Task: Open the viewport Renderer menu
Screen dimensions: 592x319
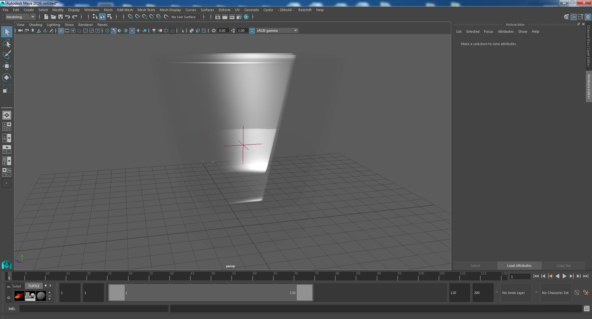Action: tap(85, 25)
